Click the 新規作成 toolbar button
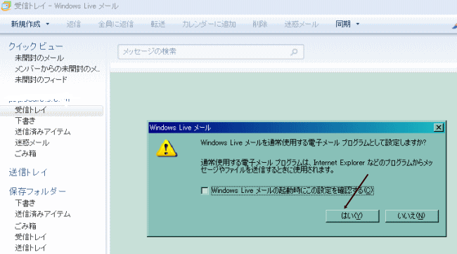This screenshot has height=254, width=457. point(25,24)
